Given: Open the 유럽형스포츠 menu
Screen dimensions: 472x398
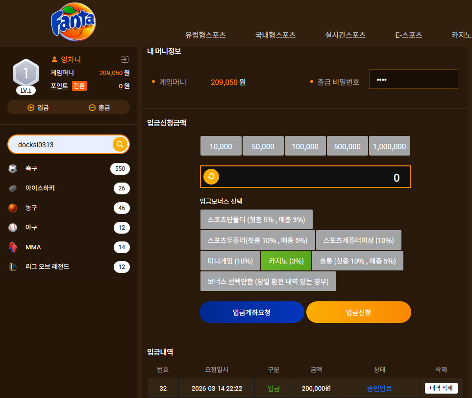Looking at the screenshot, I should tap(205, 35).
